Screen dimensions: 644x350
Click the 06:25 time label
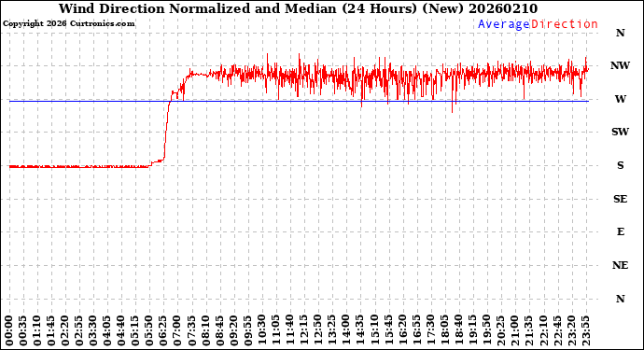coord(164,331)
